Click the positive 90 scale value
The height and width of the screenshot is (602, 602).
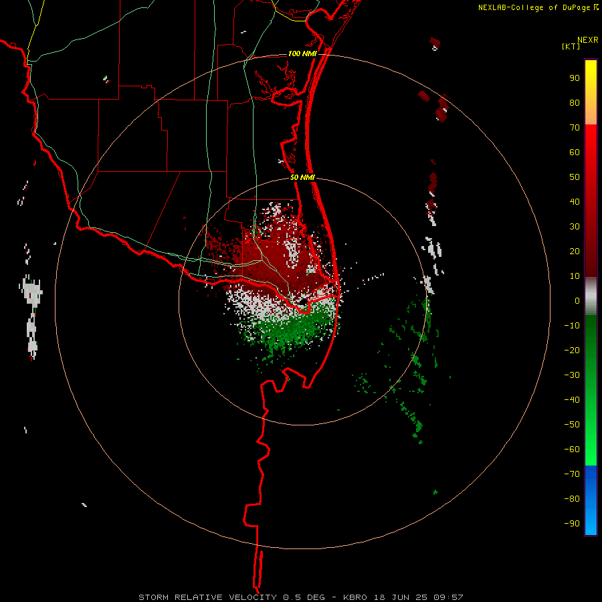point(575,78)
